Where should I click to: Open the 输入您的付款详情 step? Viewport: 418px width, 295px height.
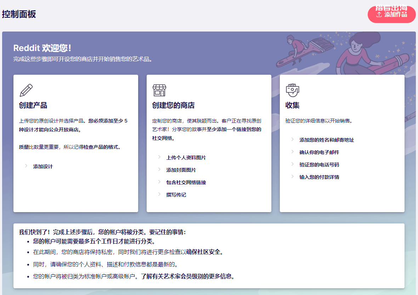pyautogui.click(x=319, y=177)
